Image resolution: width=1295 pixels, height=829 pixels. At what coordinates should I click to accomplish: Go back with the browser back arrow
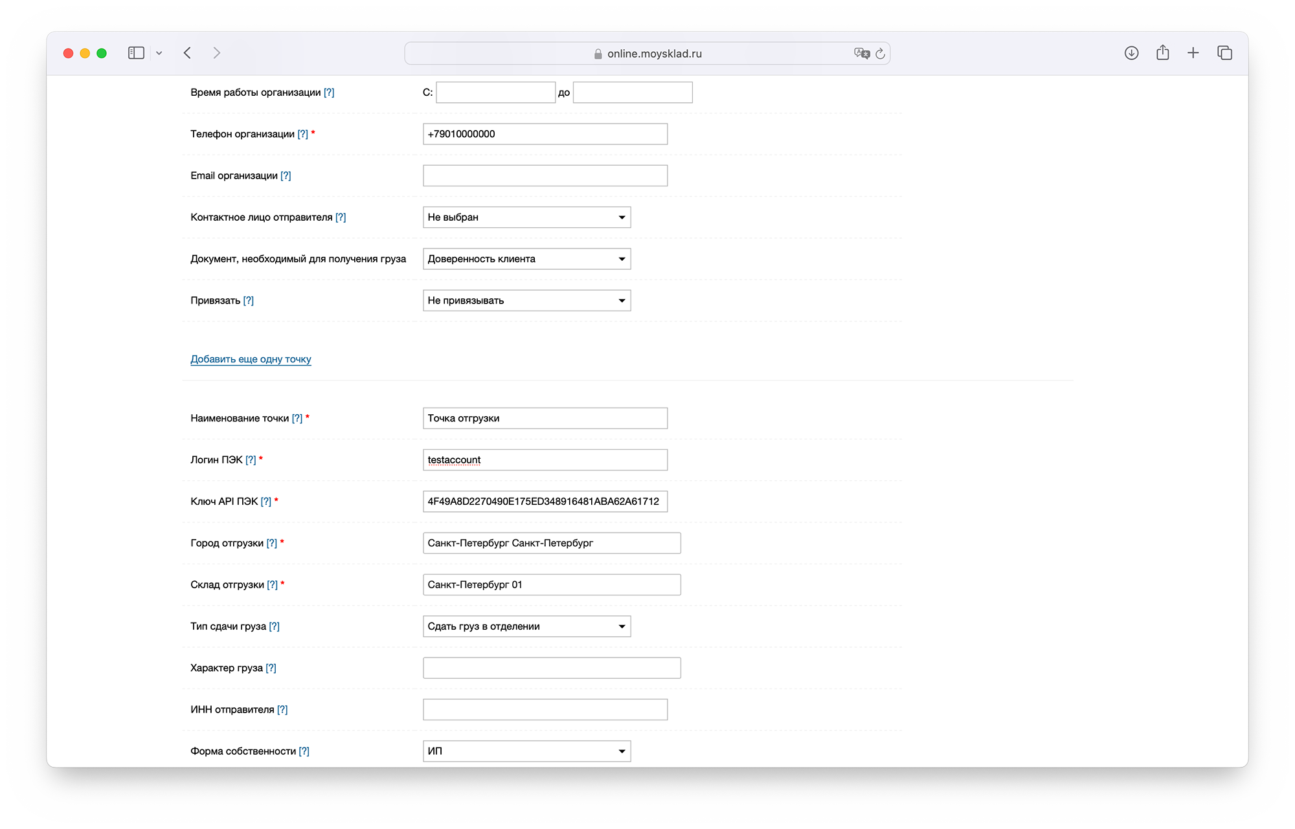pyautogui.click(x=187, y=53)
